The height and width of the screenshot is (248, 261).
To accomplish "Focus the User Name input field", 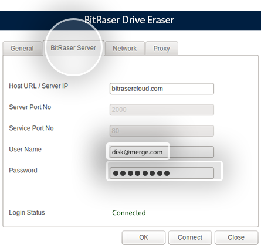I will point(162,152).
